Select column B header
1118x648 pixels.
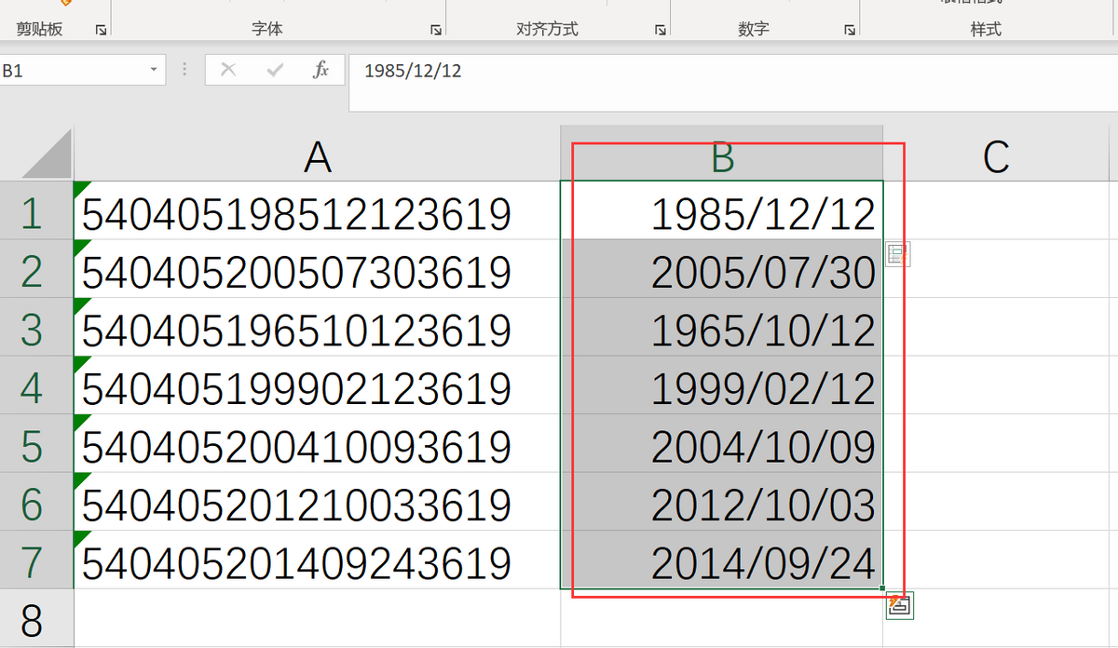(x=722, y=154)
